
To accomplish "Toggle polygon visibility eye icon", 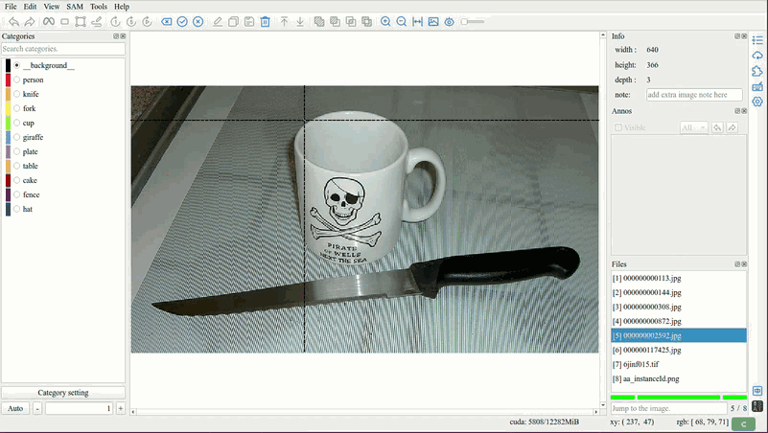I will 449,21.
